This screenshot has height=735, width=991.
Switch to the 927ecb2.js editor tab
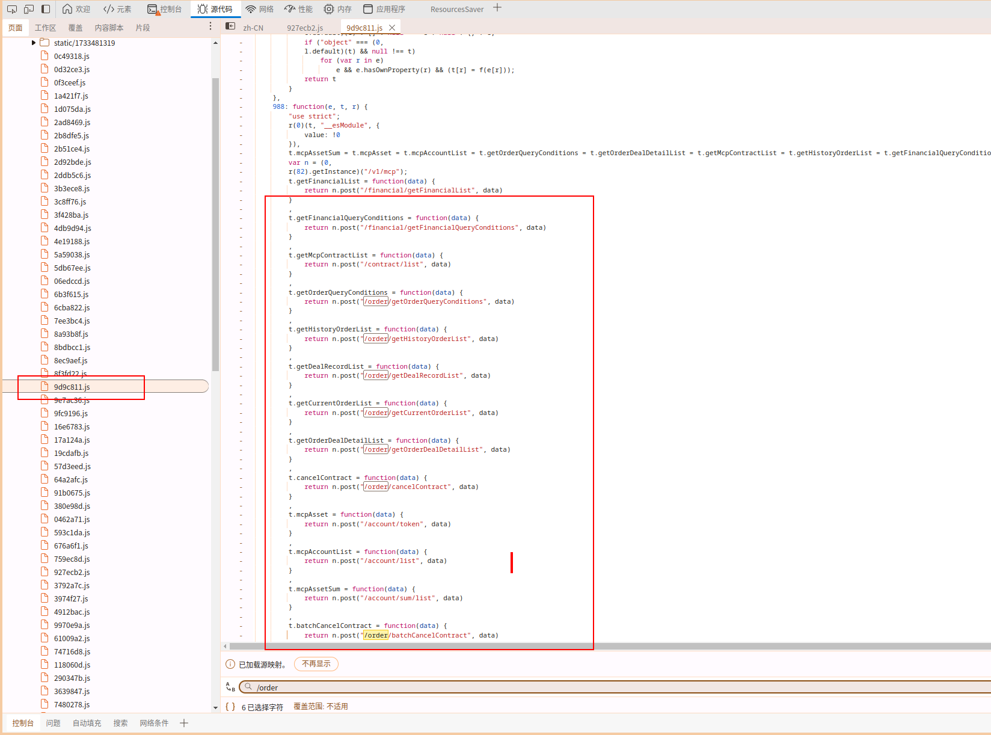click(x=305, y=28)
